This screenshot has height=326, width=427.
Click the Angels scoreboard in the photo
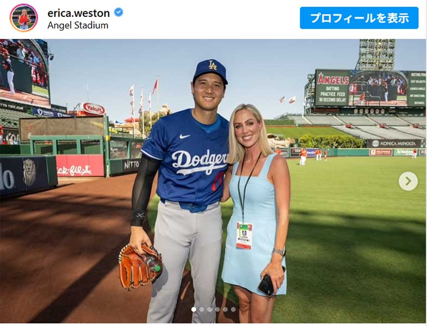tap(370, 88)
